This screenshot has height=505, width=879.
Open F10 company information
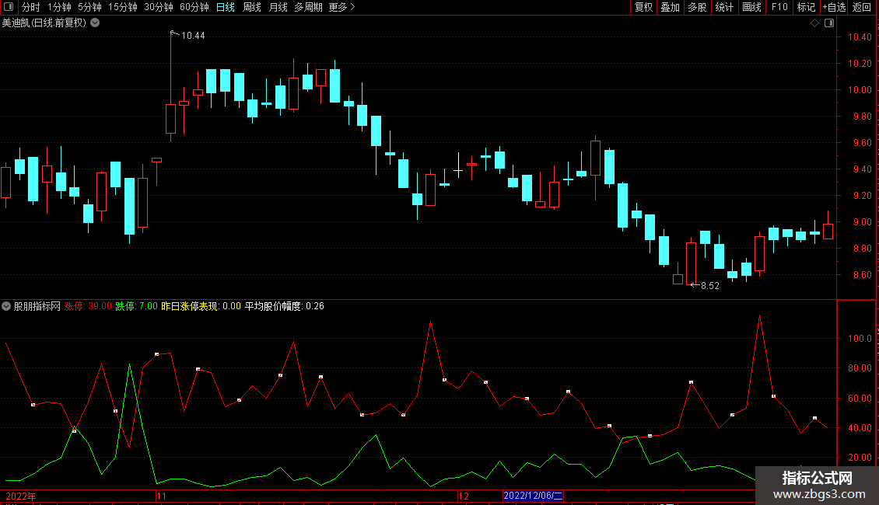(779, 7)
